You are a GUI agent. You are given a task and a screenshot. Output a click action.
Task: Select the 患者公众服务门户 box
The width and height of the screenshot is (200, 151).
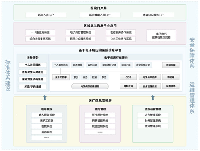point(153,15)
